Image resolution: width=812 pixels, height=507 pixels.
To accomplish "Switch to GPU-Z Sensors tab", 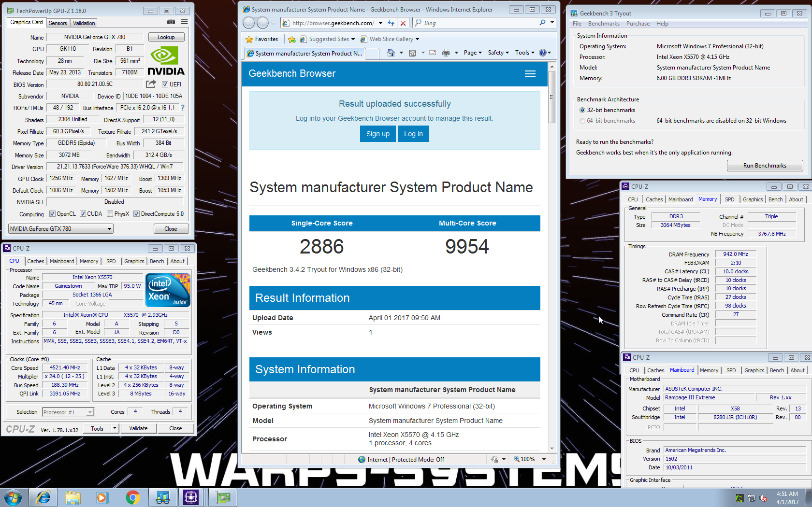I will [x=58, y=23].
